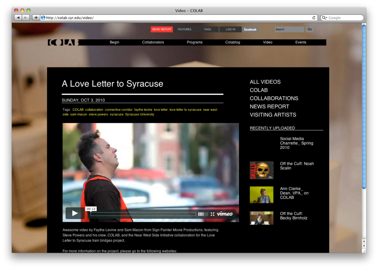Open Begin in the main navigation
The image size is (378, 269).
115,42
